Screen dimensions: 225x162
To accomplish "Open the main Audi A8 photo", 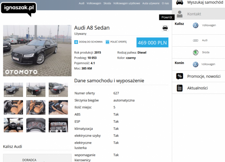I will 37,51.
